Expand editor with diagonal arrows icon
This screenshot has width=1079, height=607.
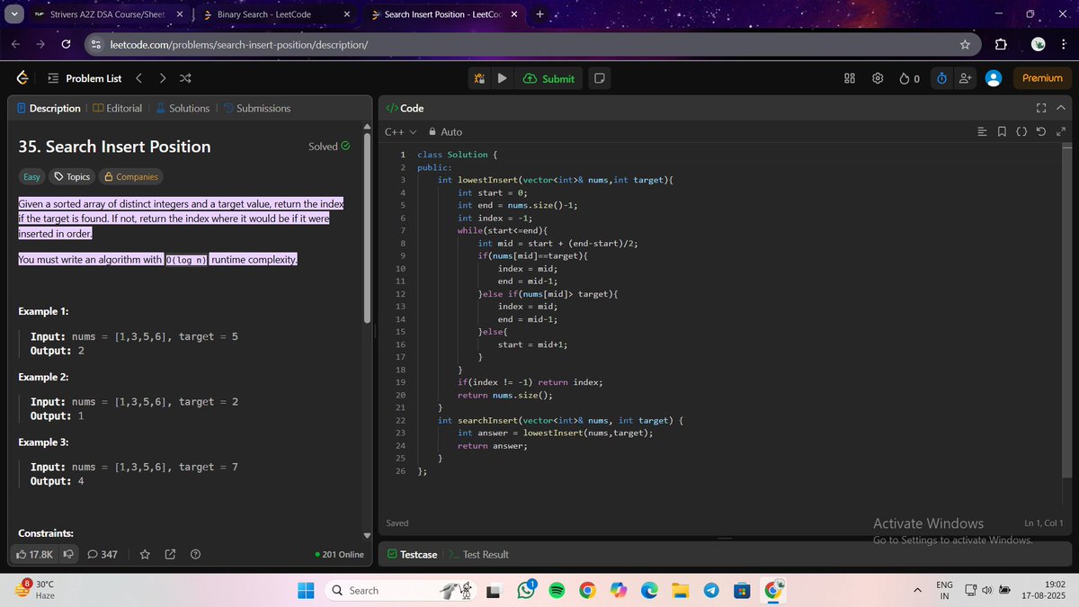click(x=1061, y=132)
